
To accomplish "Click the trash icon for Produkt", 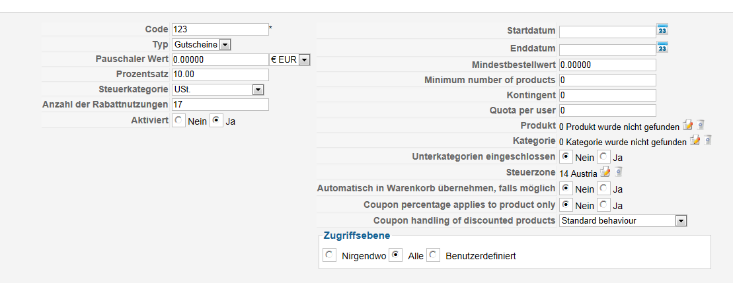I will 701,125.
